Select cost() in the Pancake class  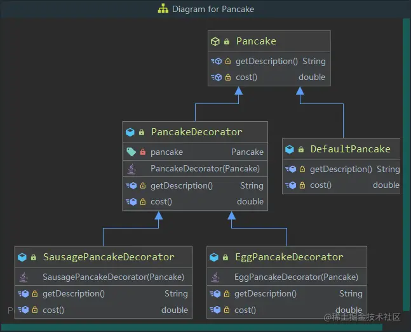point(246,77)
